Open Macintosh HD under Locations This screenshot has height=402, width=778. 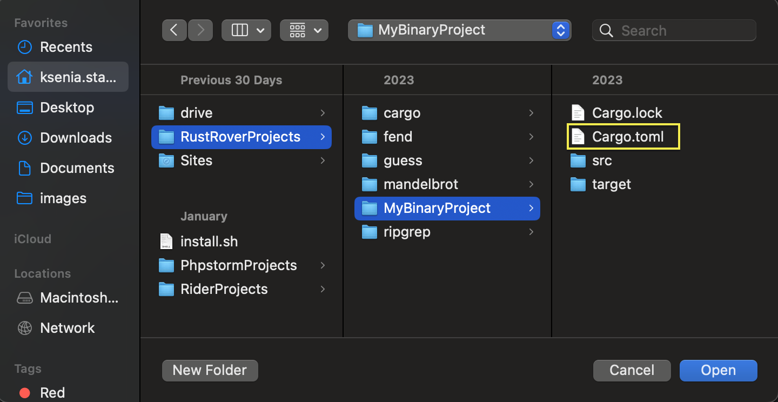click(68, 298)
